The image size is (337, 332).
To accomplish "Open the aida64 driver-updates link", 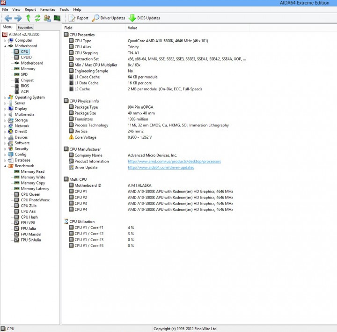I will [x=161, y=167].
